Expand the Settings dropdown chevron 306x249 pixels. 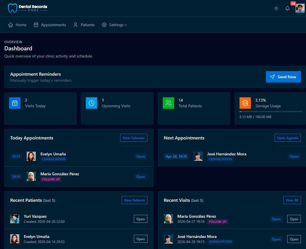[126, 25]
